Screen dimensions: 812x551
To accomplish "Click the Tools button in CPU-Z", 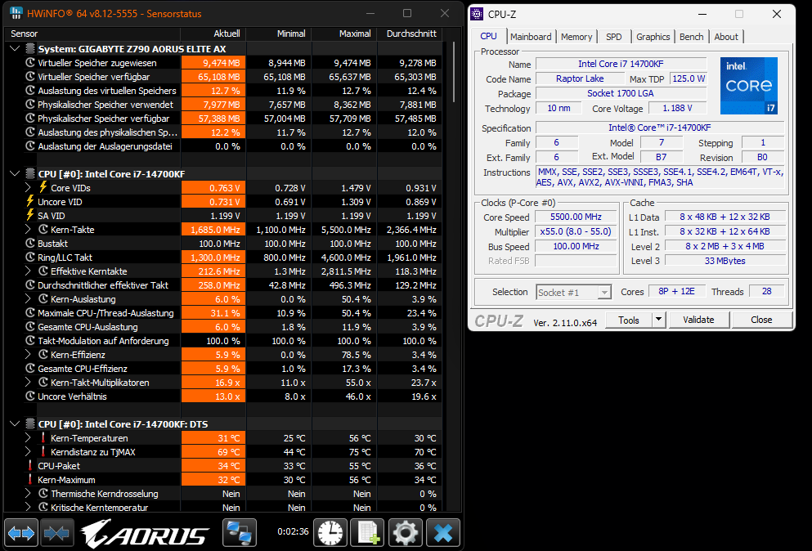I will [629, 320].
